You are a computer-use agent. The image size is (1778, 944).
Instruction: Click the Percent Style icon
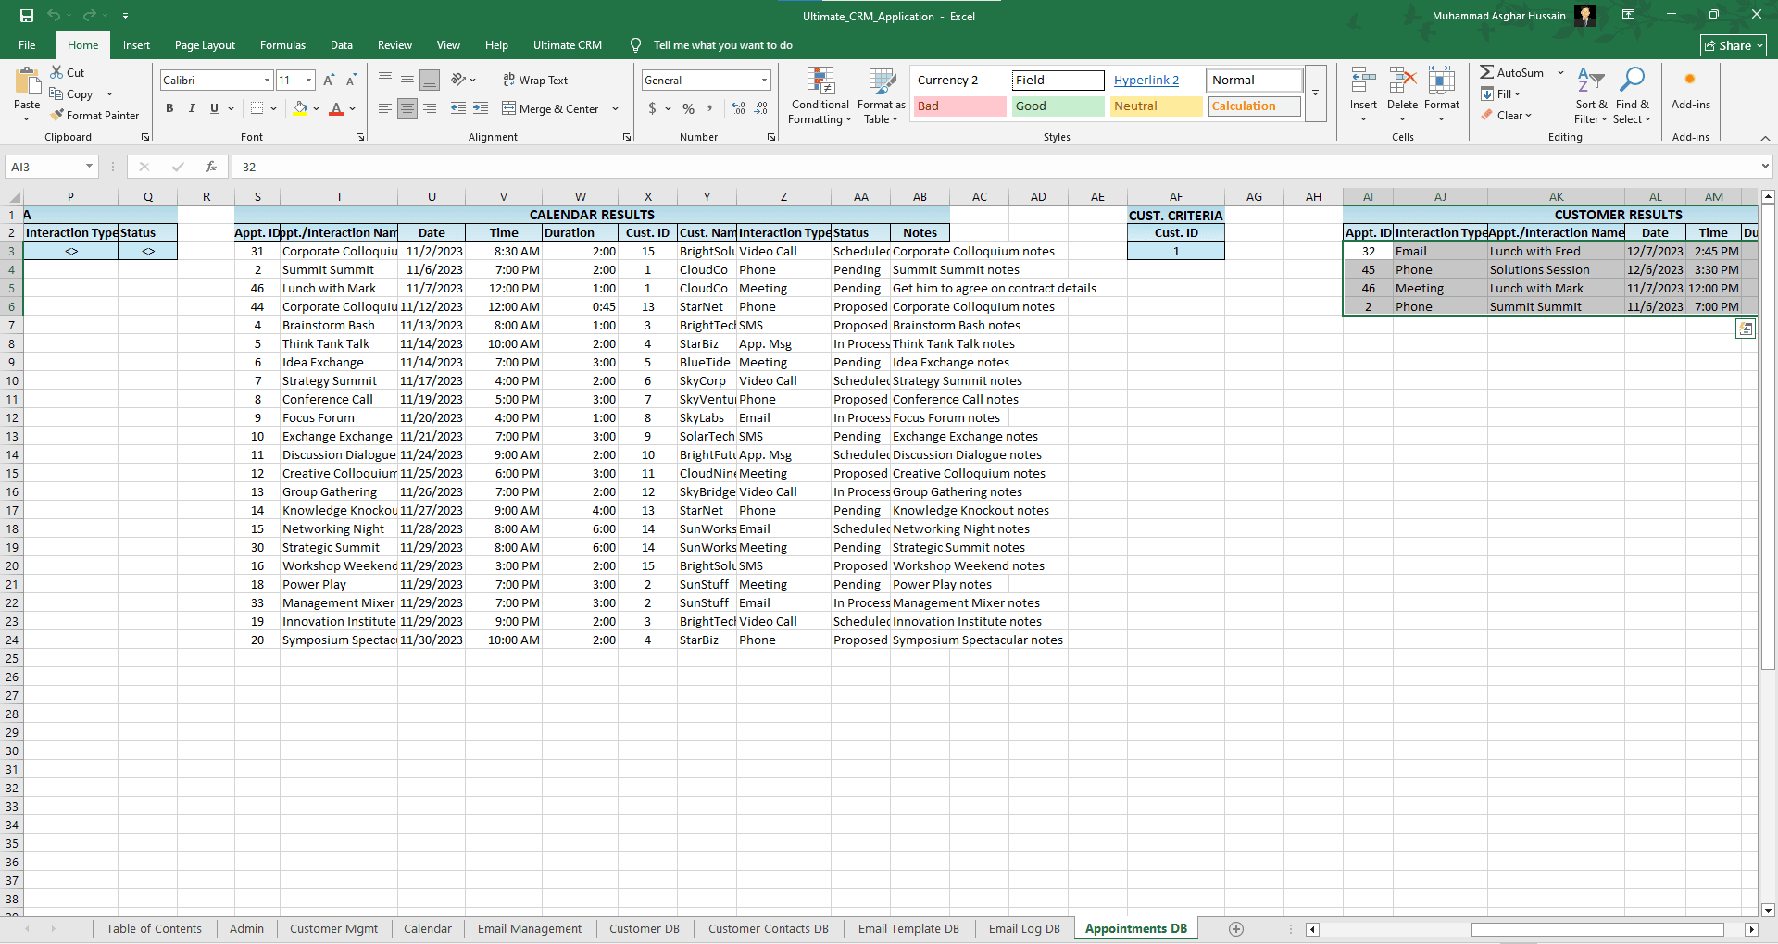(688, 109)
